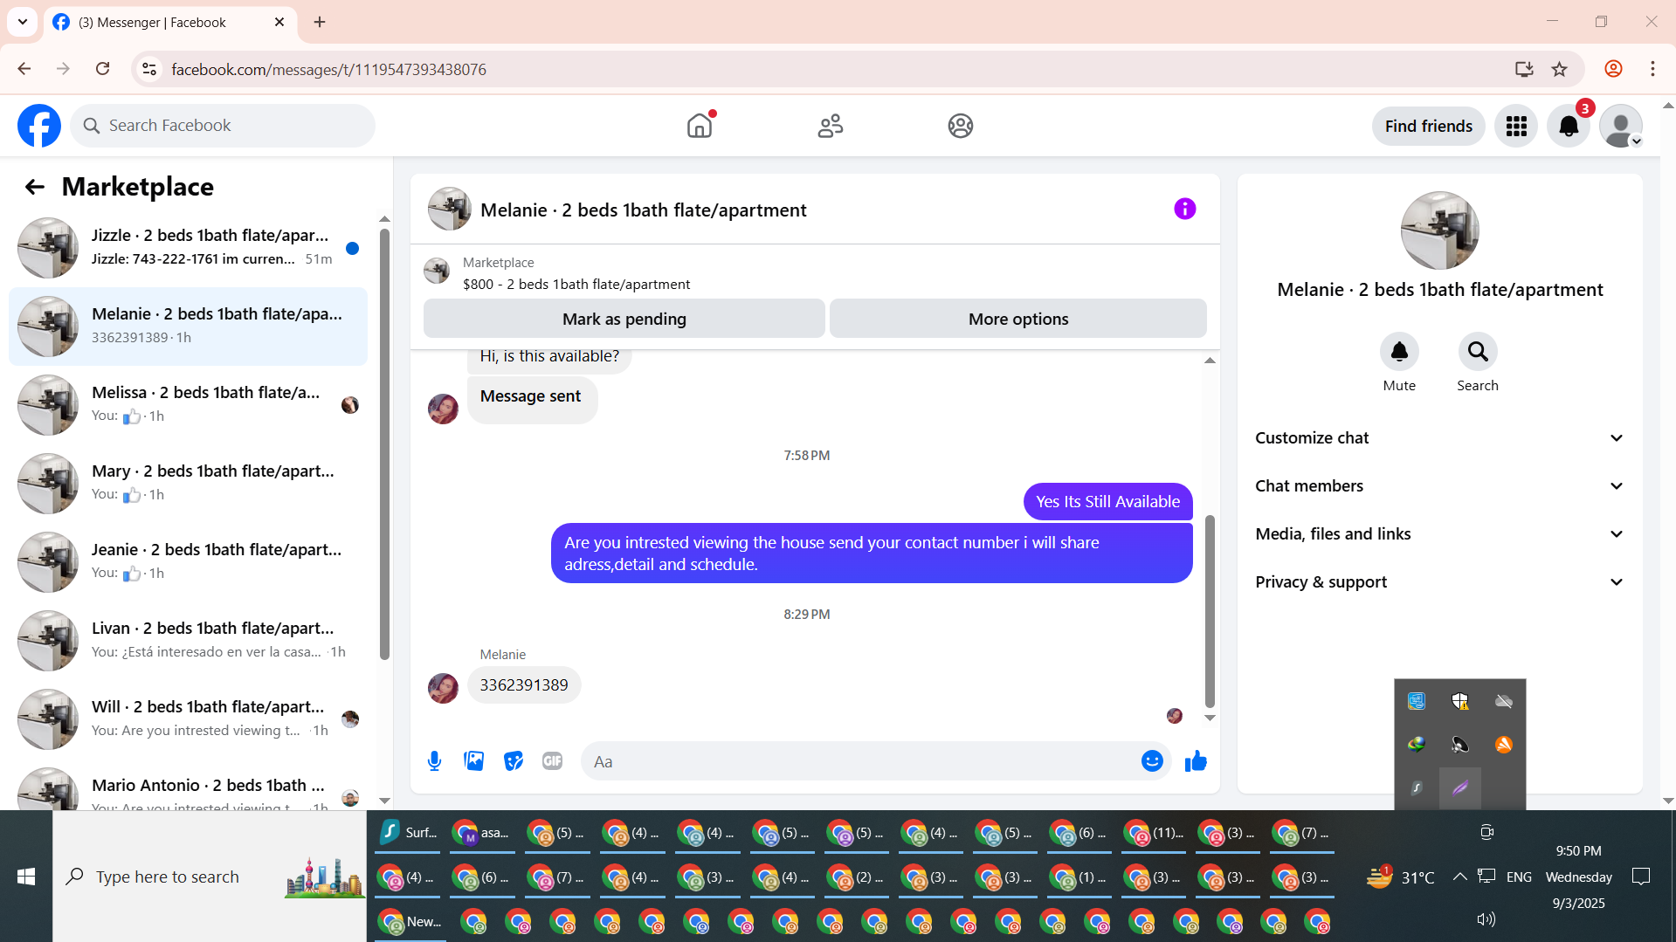This screenshot has height=942, width=1676.
Task: Click the chat messages scrollbar
Action: [x=1210, y=611]
